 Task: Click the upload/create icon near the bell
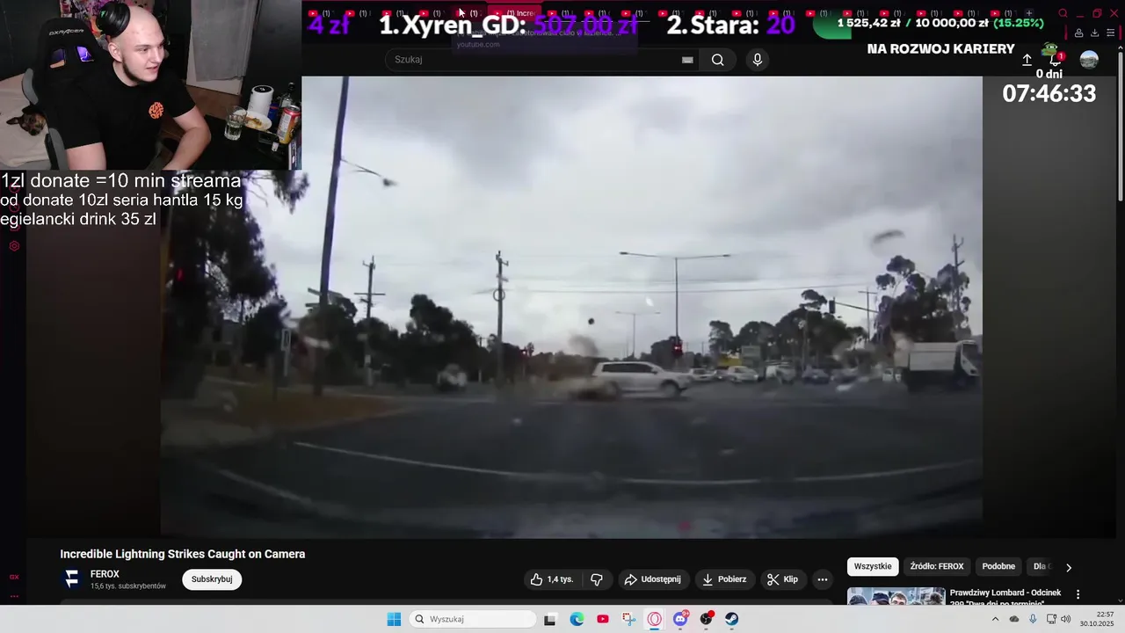click(1027, 60)
